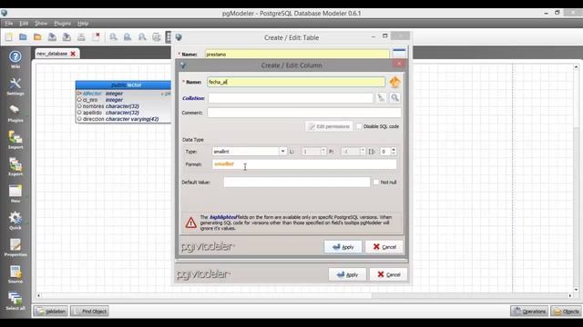Open Properties in the left sidebar
The width and height of the screenshot is (583, 327).
pos(15,248)
